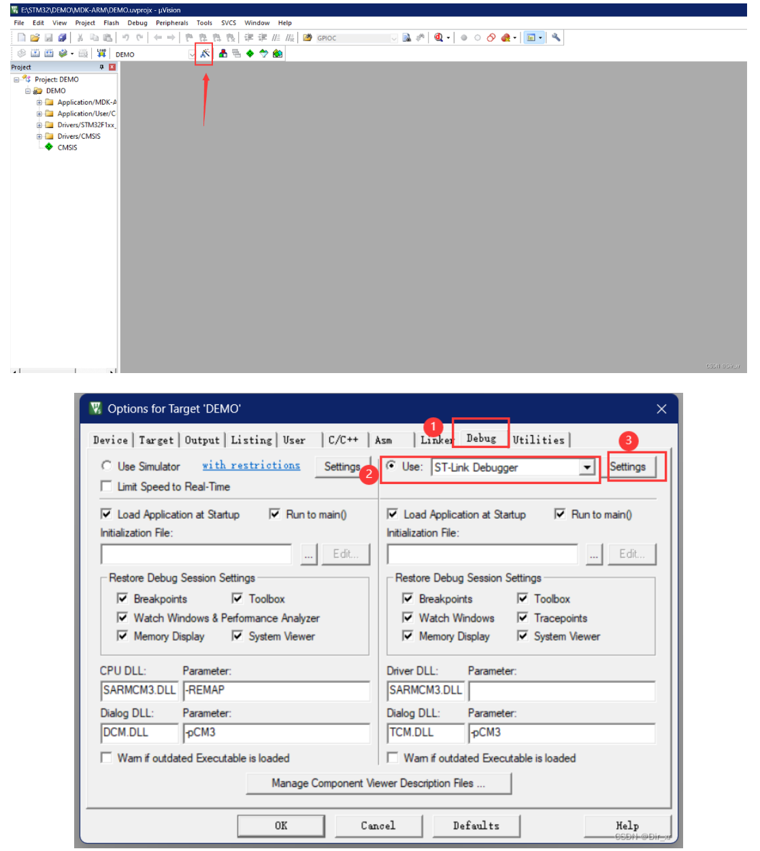Click the Select Software Packs icon

tap(263, 53)
